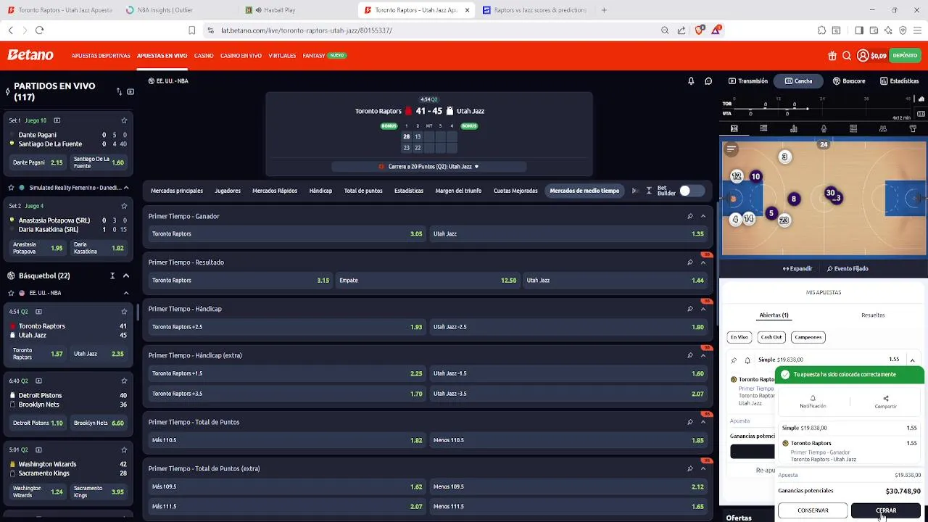Open the Casino menu item in header
Screen dimensions: 928x522
pos(204,56)
